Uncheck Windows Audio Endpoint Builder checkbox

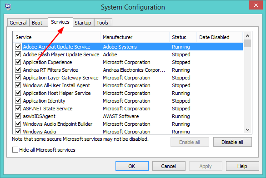point(18,124)
